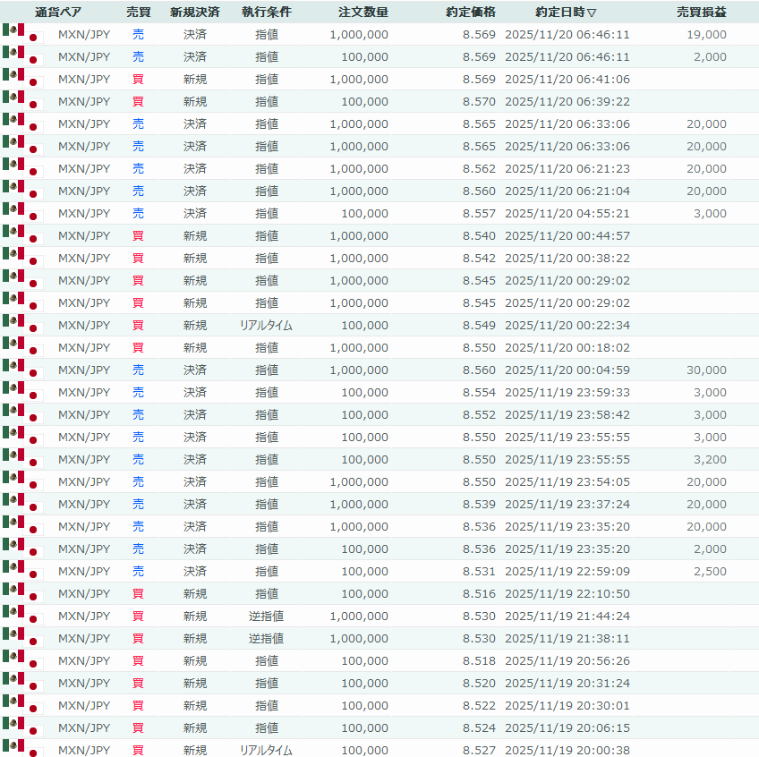The height and width of the screenshot is (757, 759).
Task: Click Mexico flag in the 30,000 profit row
Action: tap(13, 366)
